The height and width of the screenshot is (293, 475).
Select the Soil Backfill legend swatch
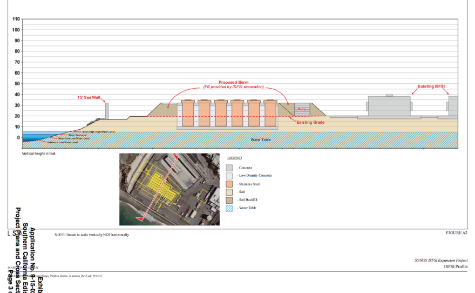click(229, 200)
